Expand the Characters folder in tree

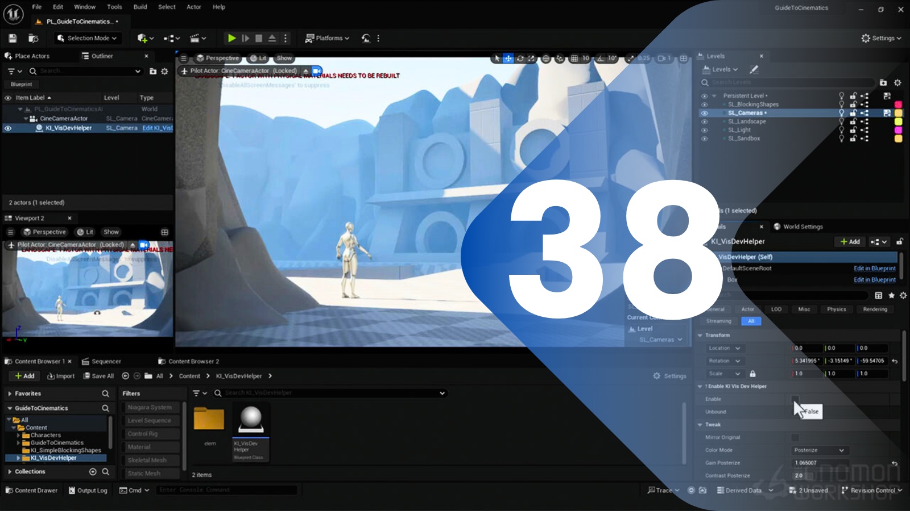click(18, 435)
